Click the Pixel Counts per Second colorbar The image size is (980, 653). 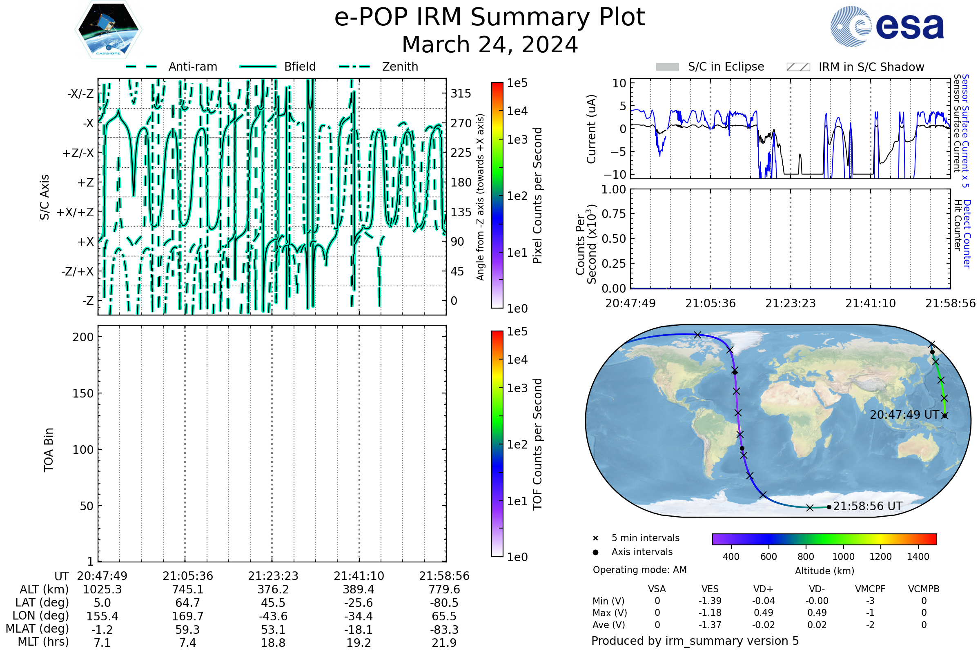tap(497, 195)
